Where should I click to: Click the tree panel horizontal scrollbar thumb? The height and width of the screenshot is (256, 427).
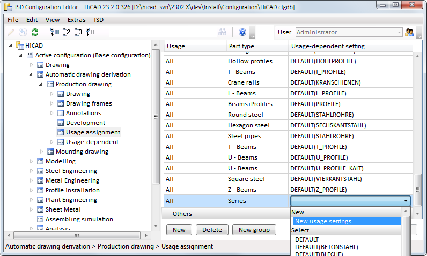pyautogui.click(x=77, y=235)
